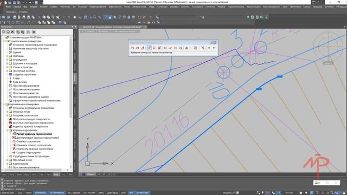
Task: Expand the 'Дорожки и площадки' folder
Action: (7, 64)
